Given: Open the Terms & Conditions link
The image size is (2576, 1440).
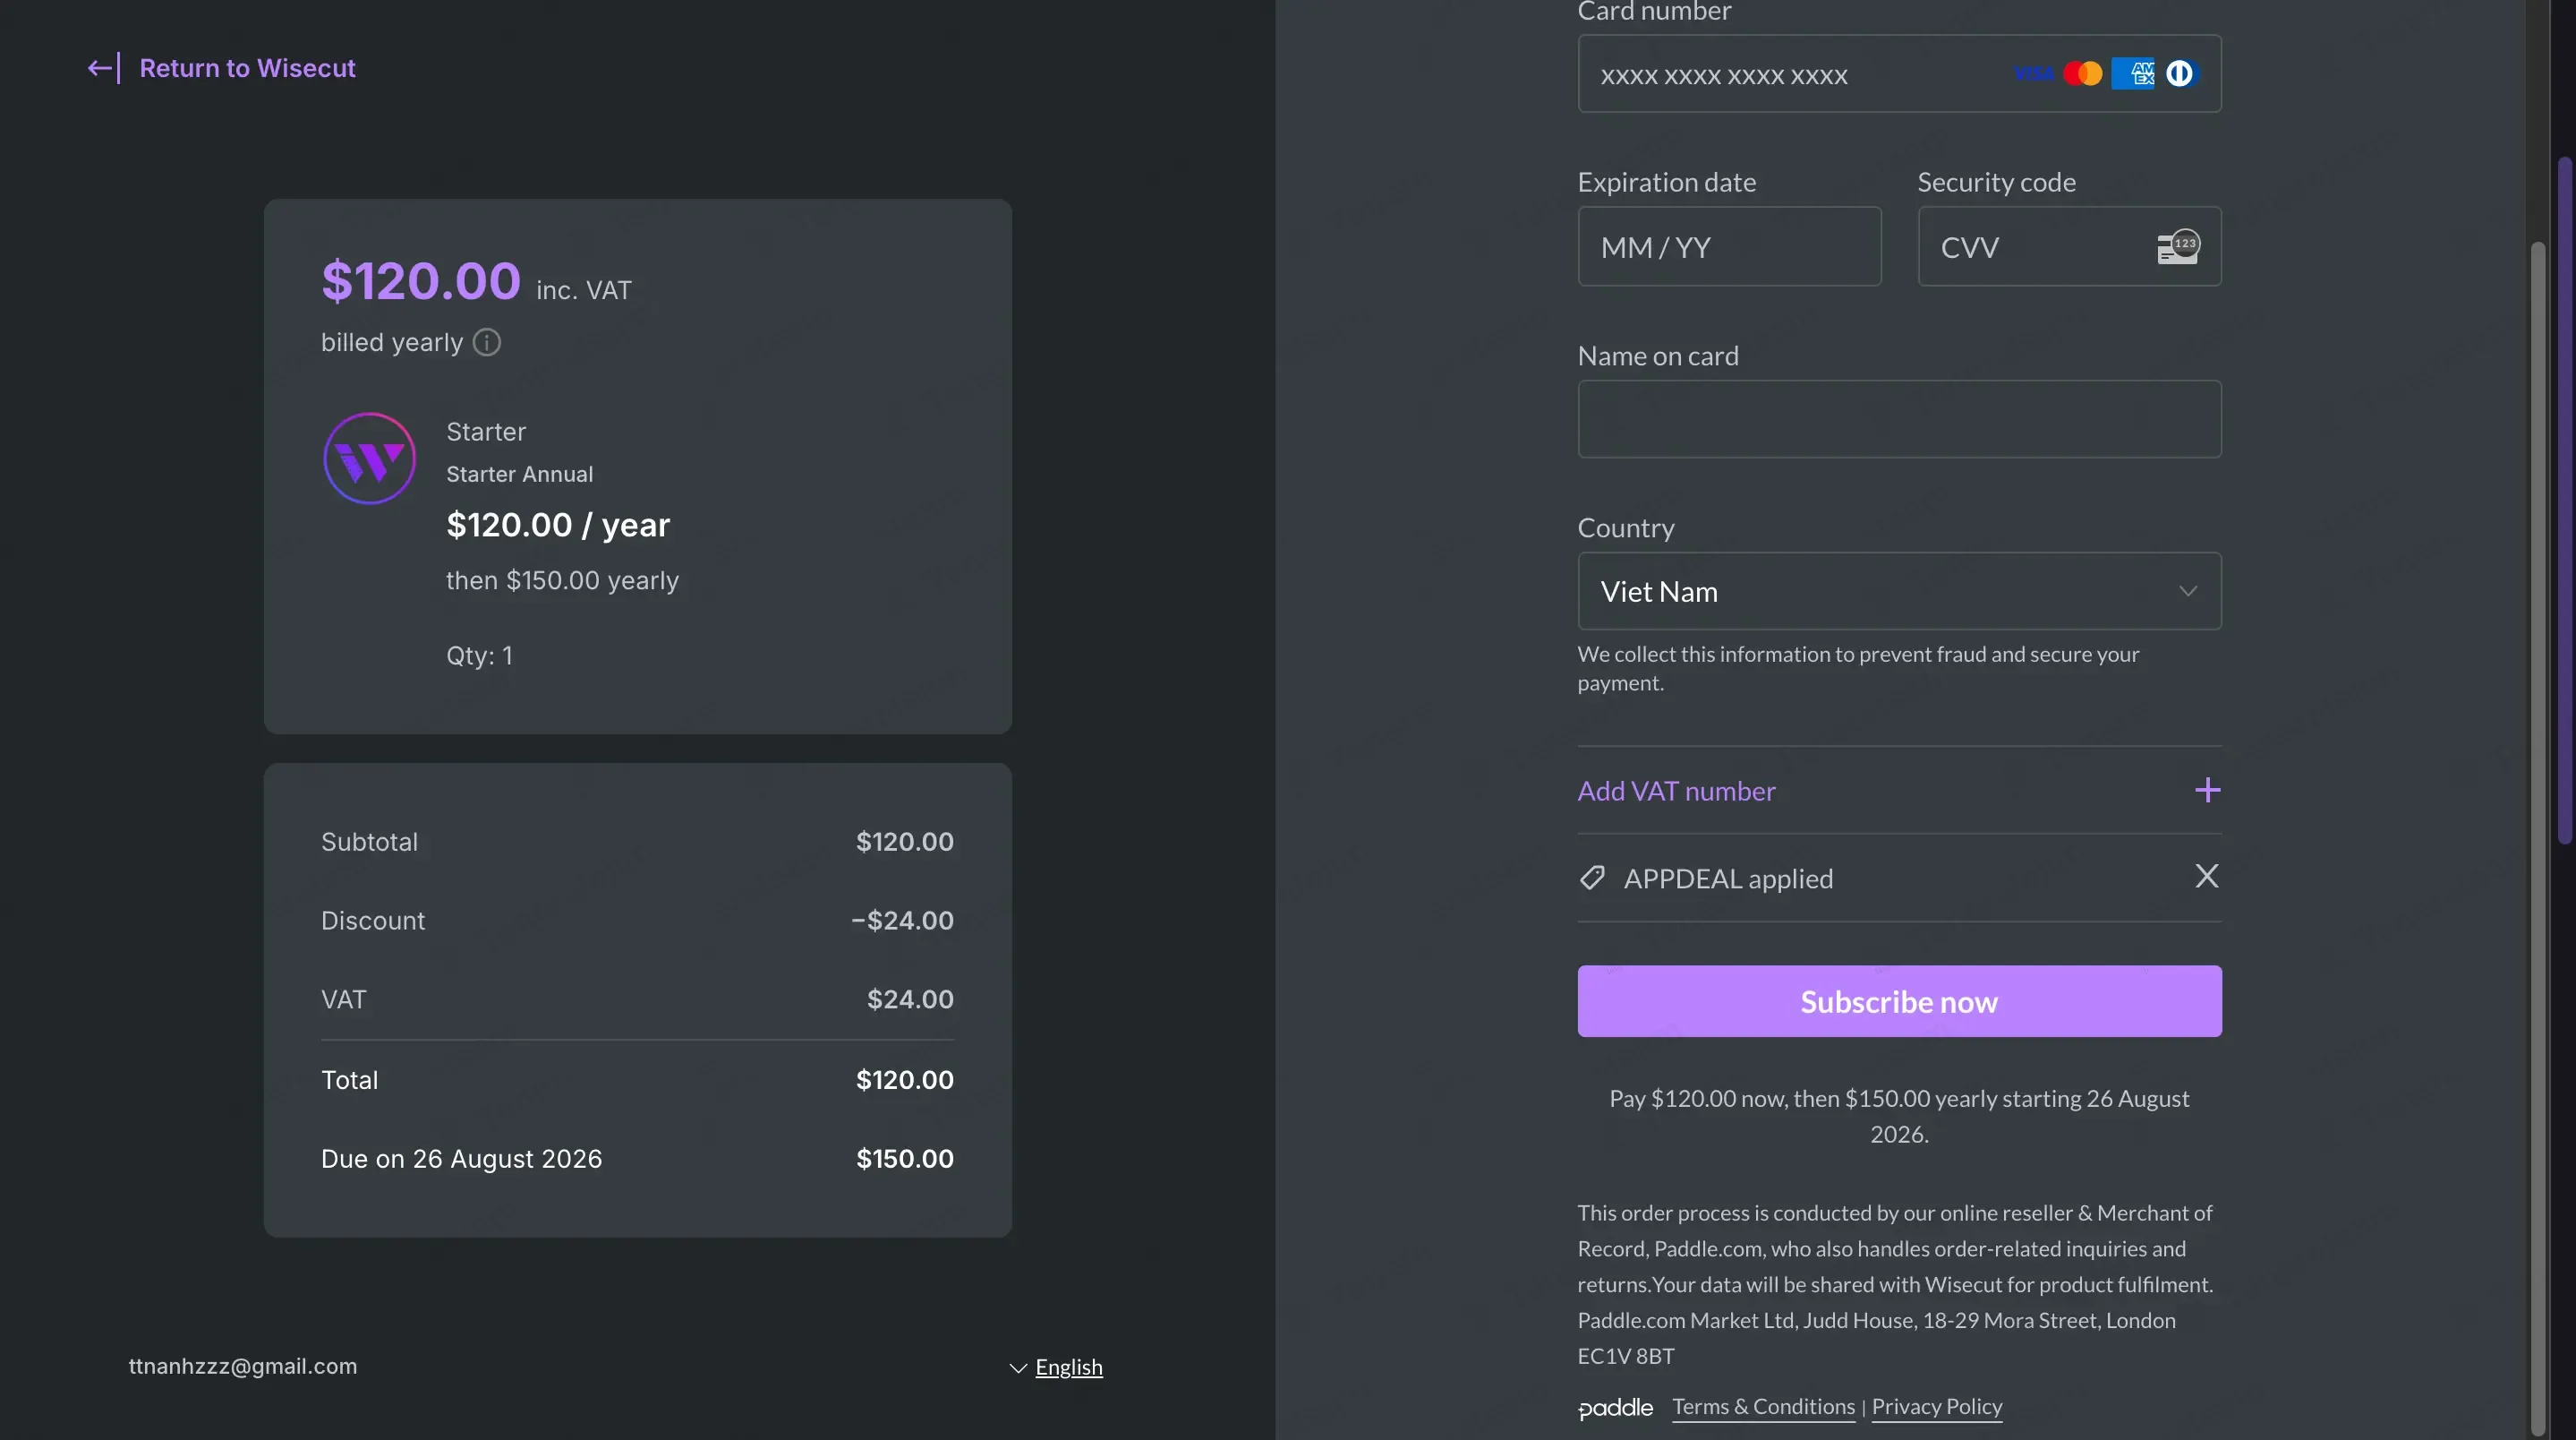Looking at the screenshot, I should click(1763, 1406).
